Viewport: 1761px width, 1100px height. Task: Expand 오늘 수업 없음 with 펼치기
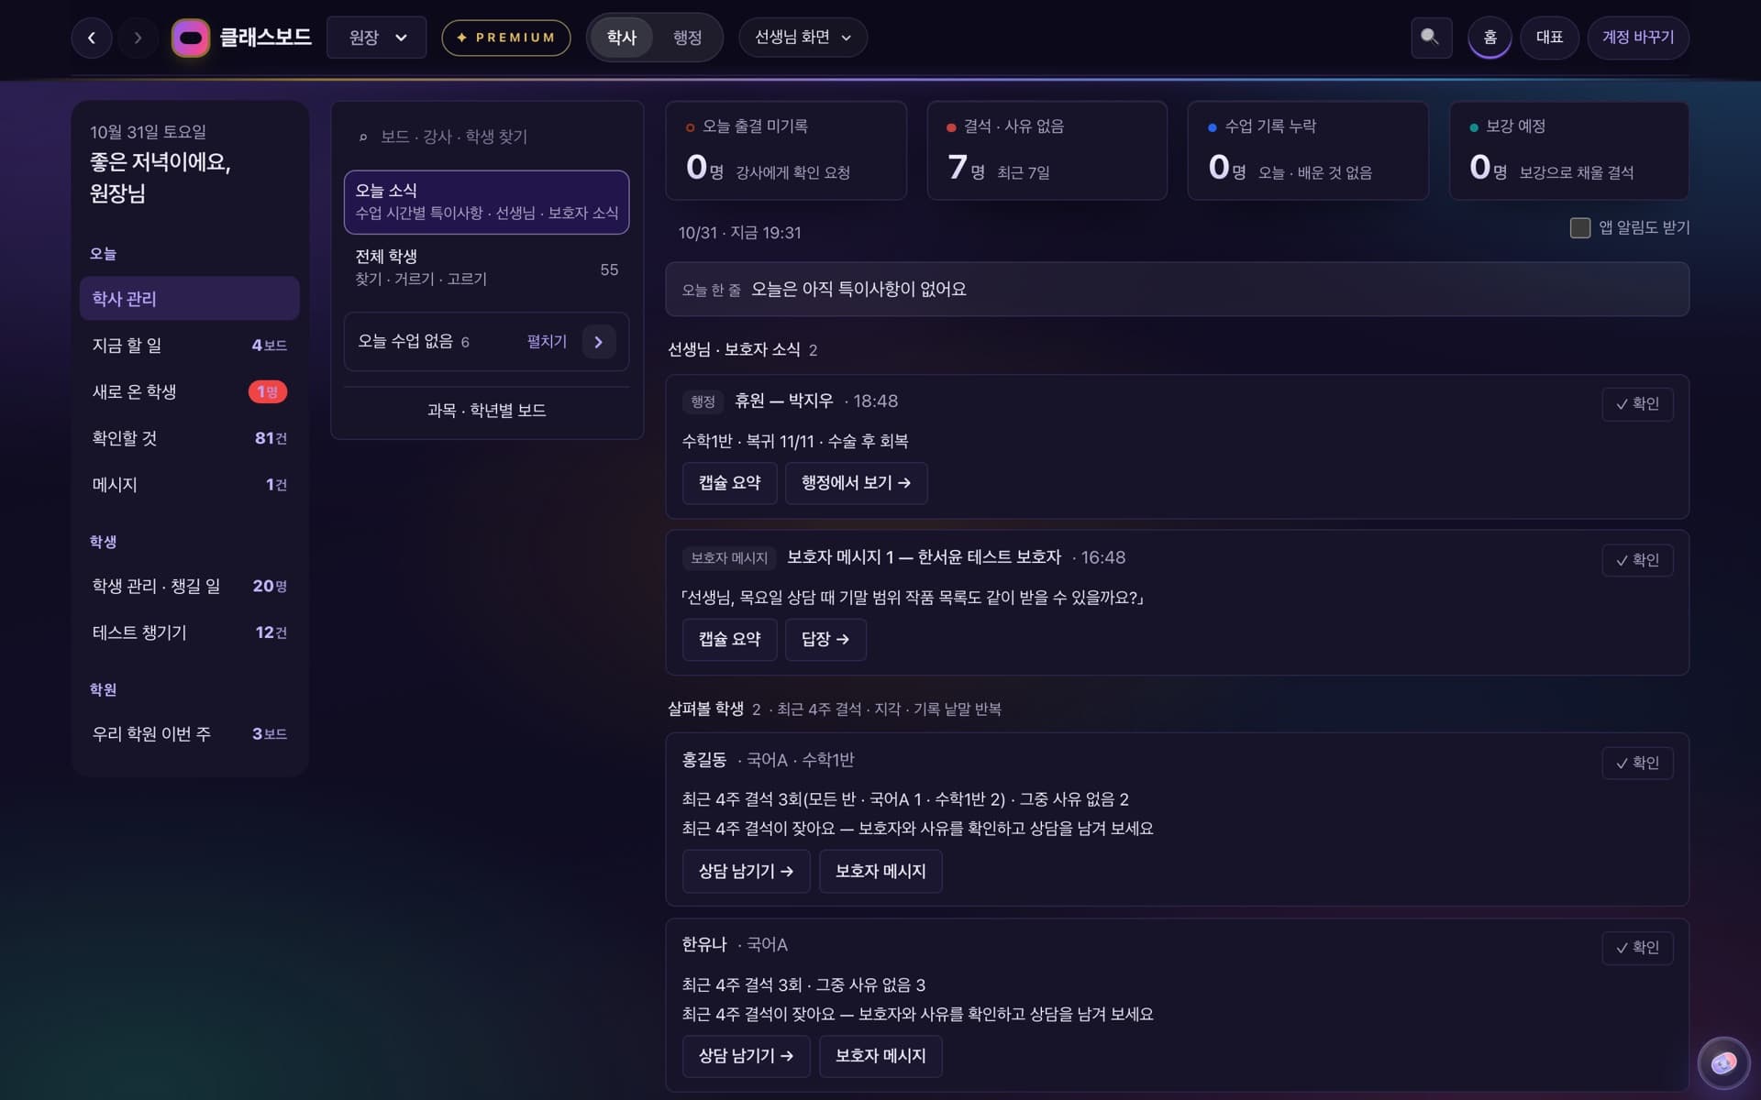[547, 342]
